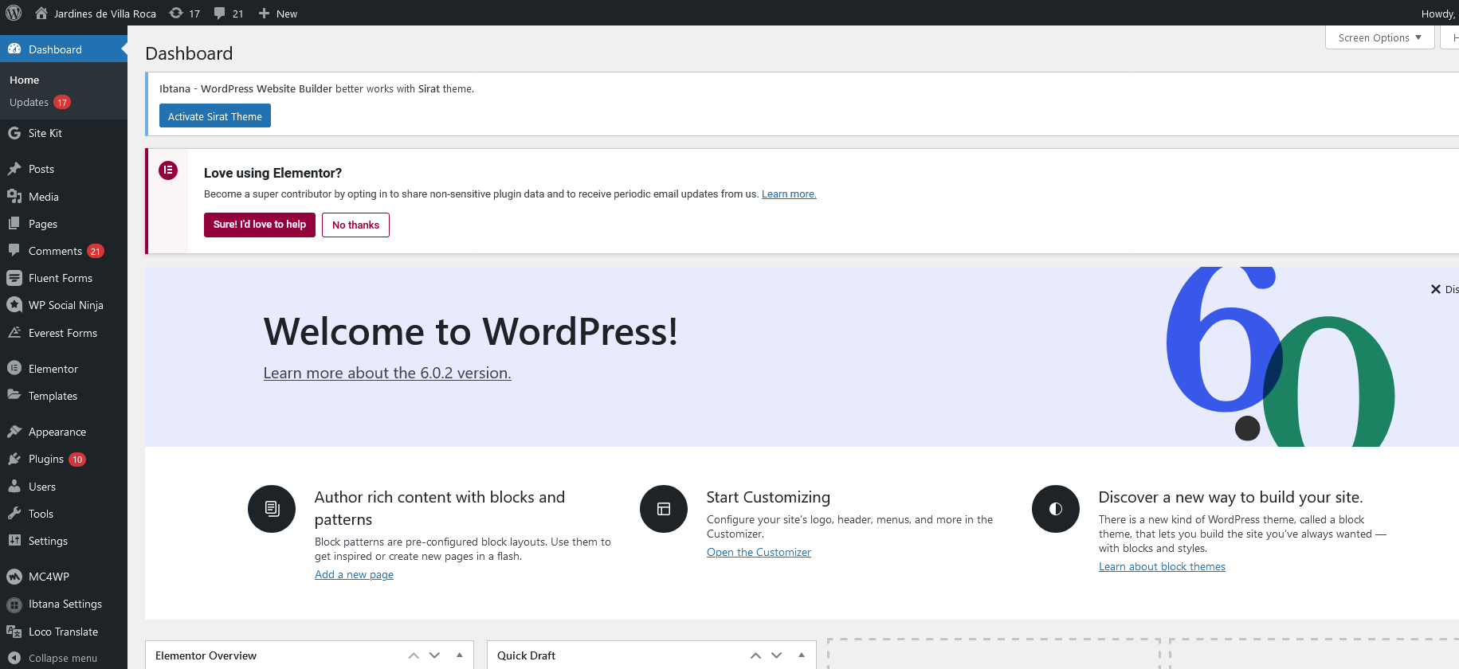
Task: Click the Pages icon in the sidebar
Action: pyautogui.click(x=14, y=224)
